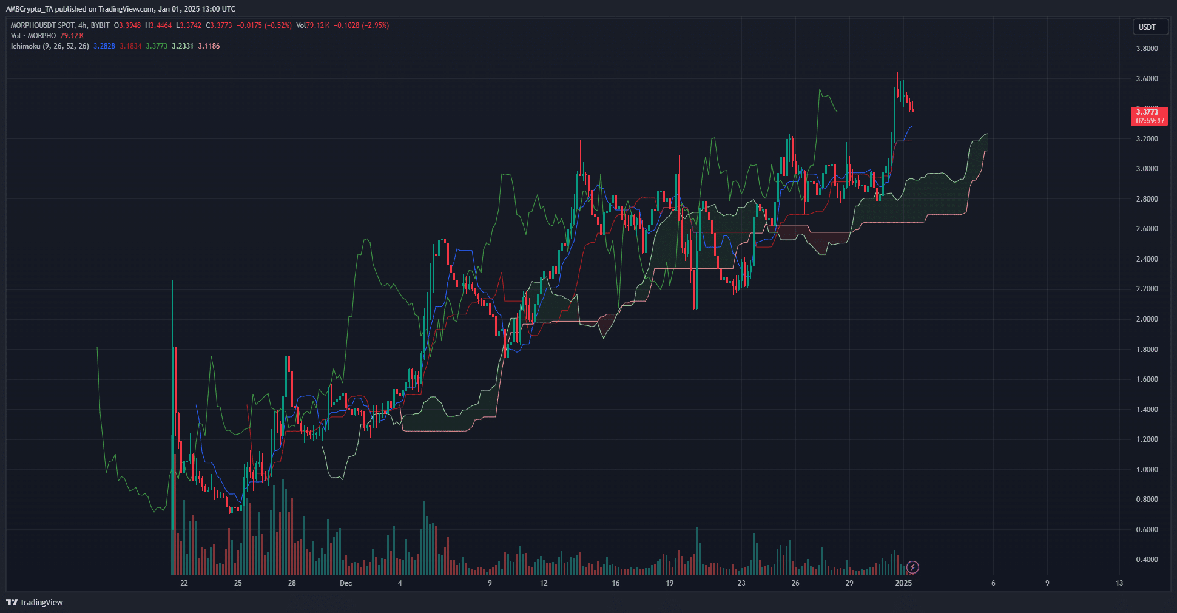The width and height of the screenshot is (1177, 613).
Task: Click the 2.0000 price scale label
Action: 1147,319
